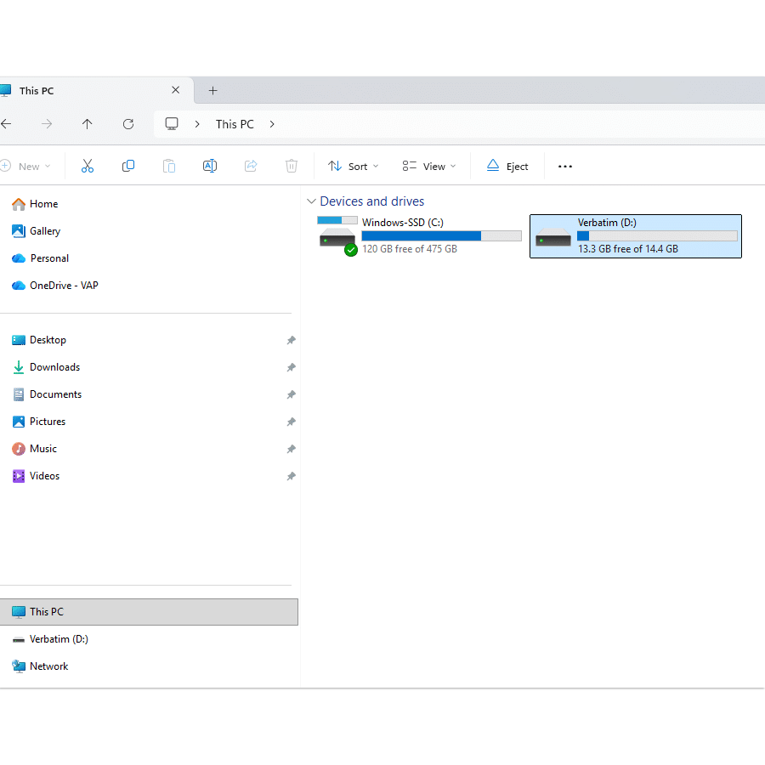Image resolution: width=765 pixels, height=765 pixels.
Task: Open the three-dots See more menu
Action: [565, 167]
